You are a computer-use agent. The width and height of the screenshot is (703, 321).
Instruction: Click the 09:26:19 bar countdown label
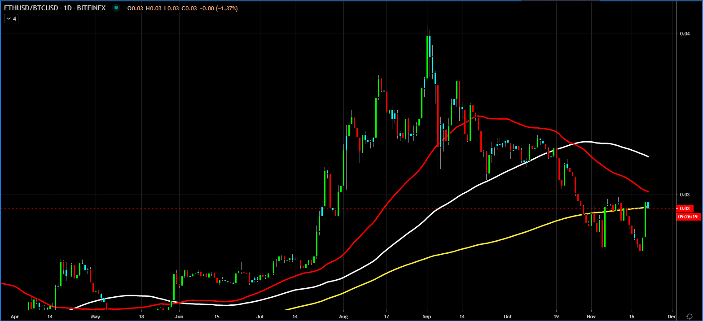pos(689,217)
